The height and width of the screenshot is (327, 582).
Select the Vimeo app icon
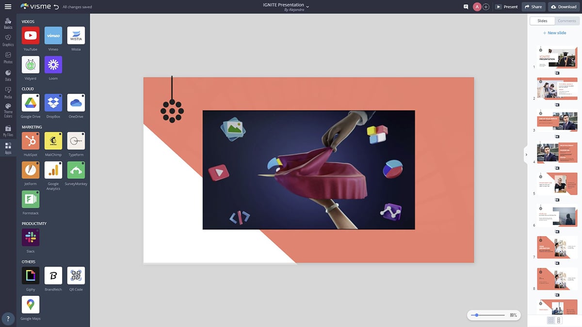click(x=53, y=35)
